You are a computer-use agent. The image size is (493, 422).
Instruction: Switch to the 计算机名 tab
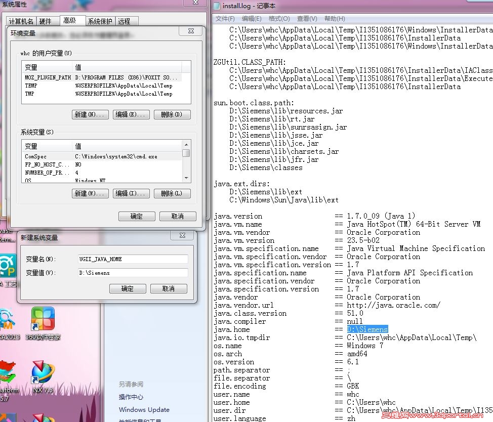click(21, 21)
